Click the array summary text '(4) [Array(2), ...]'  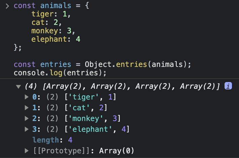pyautogui.click(x=122, y=86)
